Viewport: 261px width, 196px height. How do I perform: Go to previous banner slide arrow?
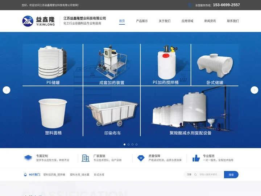(7, 90)
